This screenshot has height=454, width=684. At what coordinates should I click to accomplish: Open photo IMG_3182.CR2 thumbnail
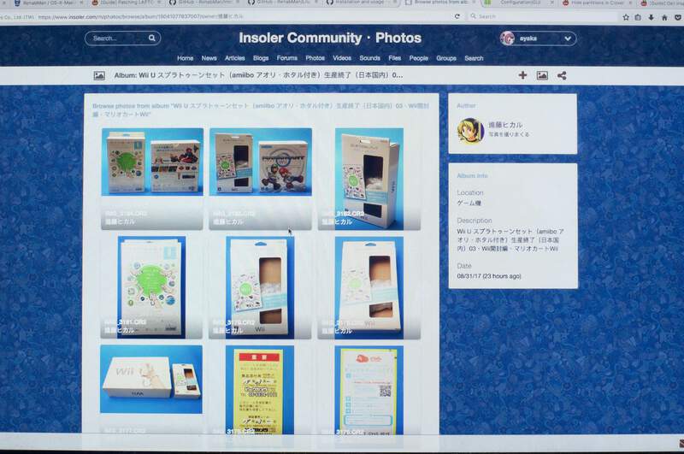coord(369,179)
